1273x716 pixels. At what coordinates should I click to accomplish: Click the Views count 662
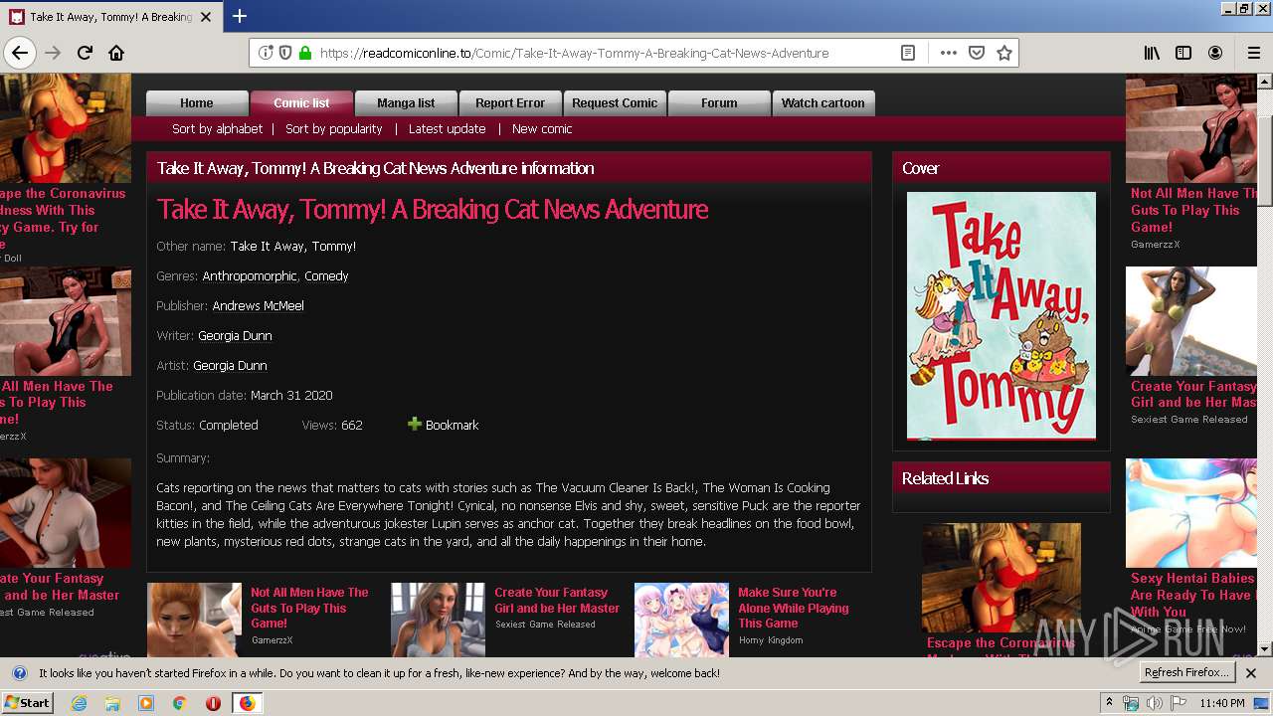(352, 426)
